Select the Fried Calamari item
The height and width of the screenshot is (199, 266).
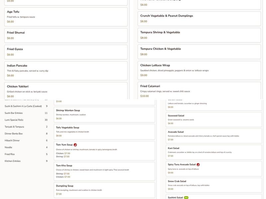(x=199, y=91)
